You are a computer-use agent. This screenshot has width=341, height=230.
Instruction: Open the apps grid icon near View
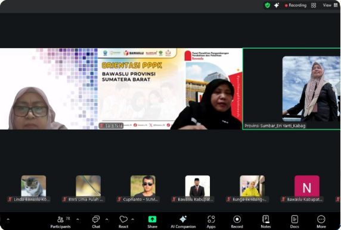(314, 5)
